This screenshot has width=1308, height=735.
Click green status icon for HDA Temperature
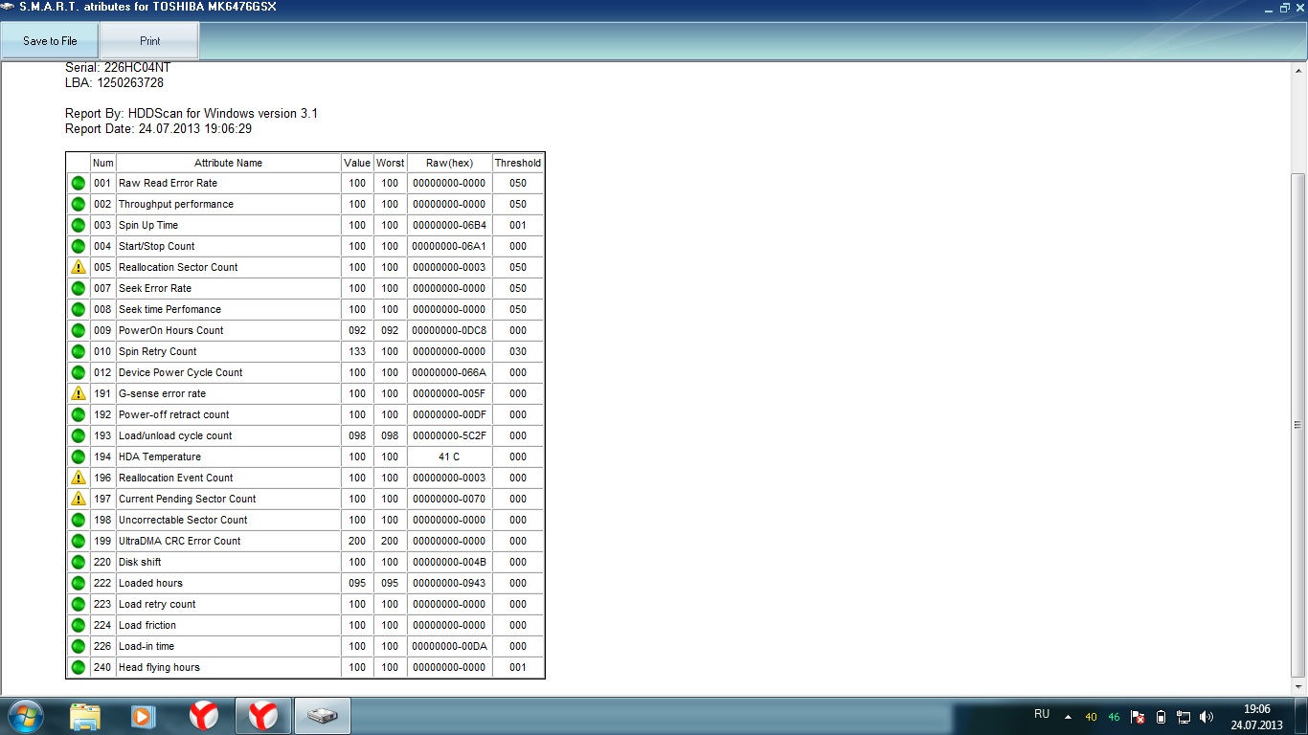pyautogui.click(x=79, y=457)
